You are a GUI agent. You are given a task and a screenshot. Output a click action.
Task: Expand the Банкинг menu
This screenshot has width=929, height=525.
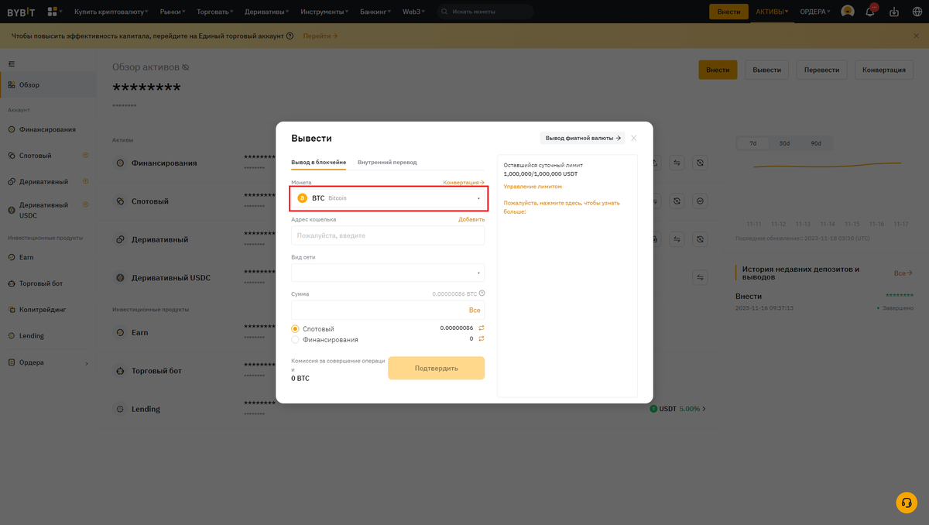pos(375,12)
